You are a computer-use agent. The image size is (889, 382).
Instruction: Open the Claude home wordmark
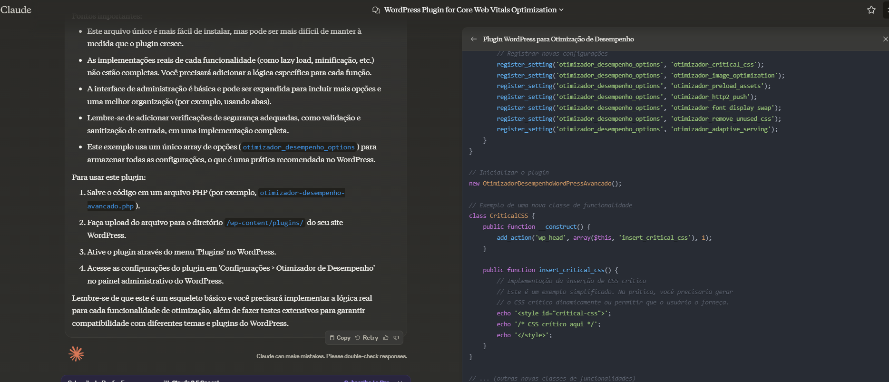point(16,10)
